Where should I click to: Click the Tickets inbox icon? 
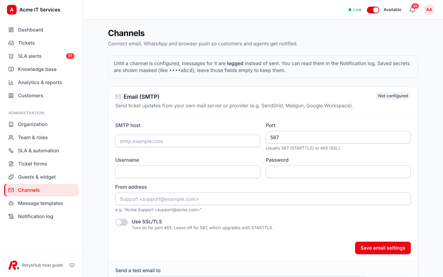11,43
